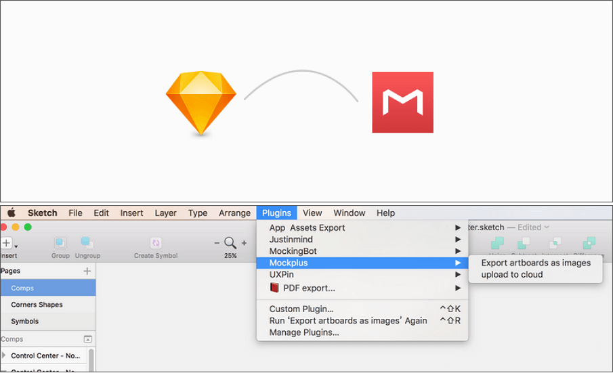Viewport: 613px width, 373px height.
Task: Open the File menu
Action: coord(75,213)
